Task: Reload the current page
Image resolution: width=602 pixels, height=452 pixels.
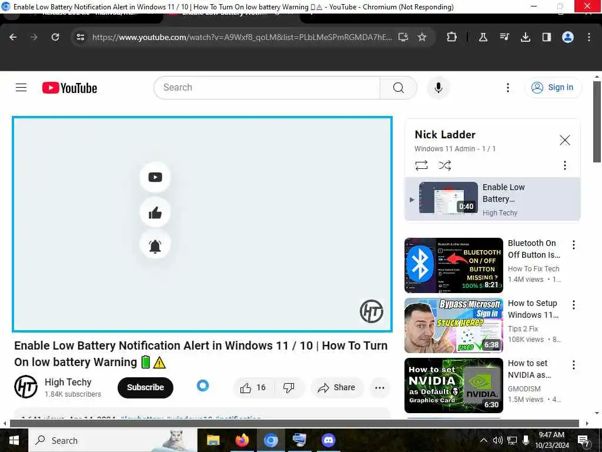Action: (55, 37)
